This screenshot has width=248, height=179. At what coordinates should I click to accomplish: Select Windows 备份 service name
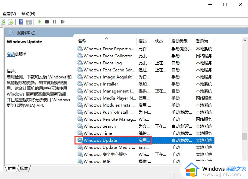(97, 162)
